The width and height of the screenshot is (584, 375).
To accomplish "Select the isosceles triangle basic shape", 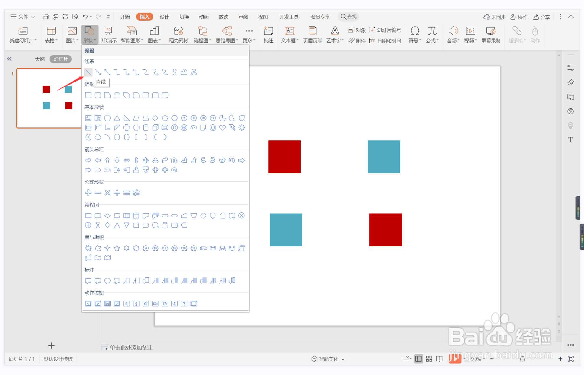I will pos(117,118).
